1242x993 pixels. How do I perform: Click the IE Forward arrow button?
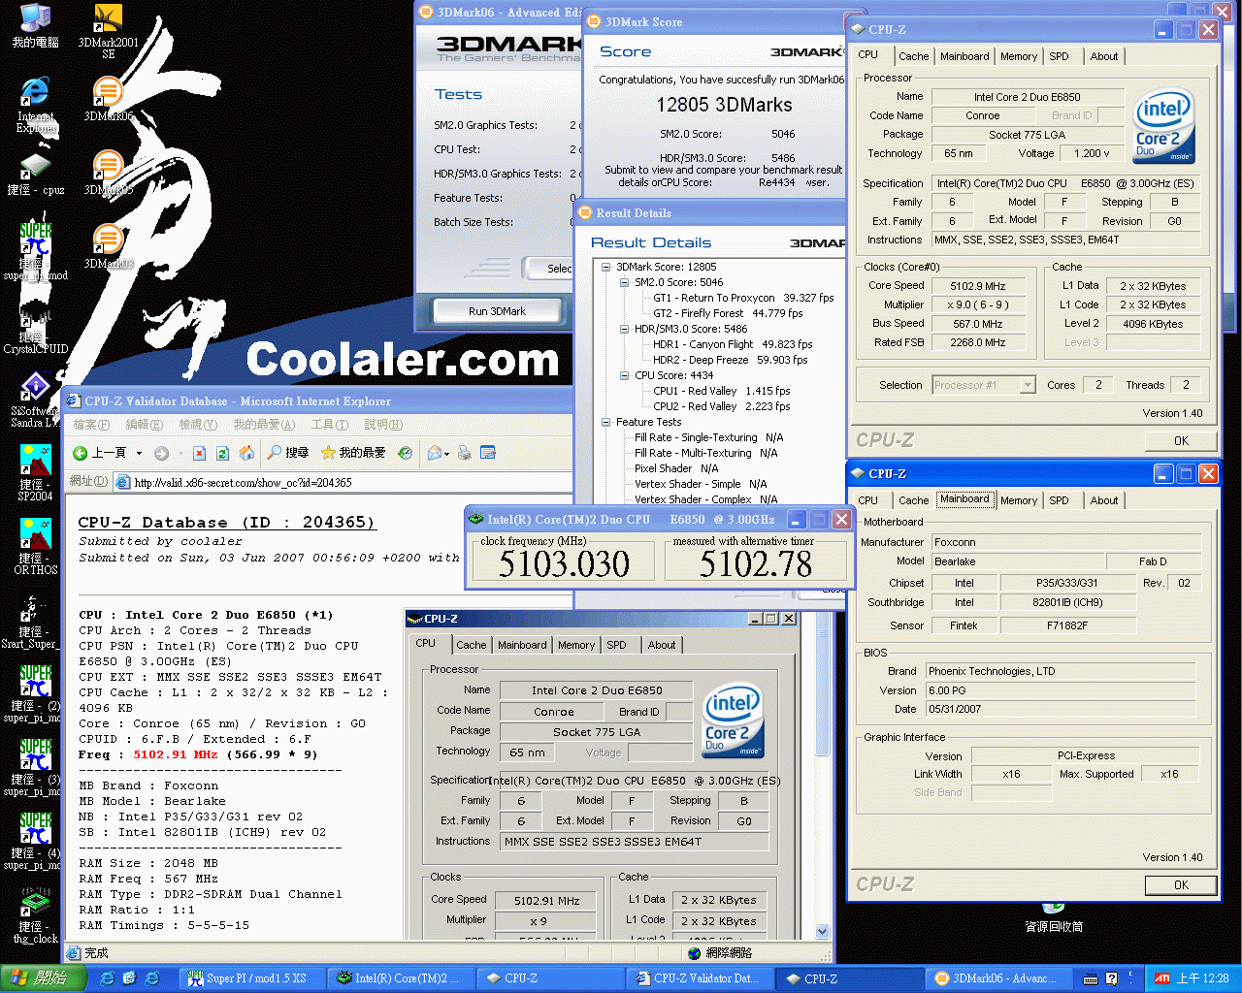point(161,453)
